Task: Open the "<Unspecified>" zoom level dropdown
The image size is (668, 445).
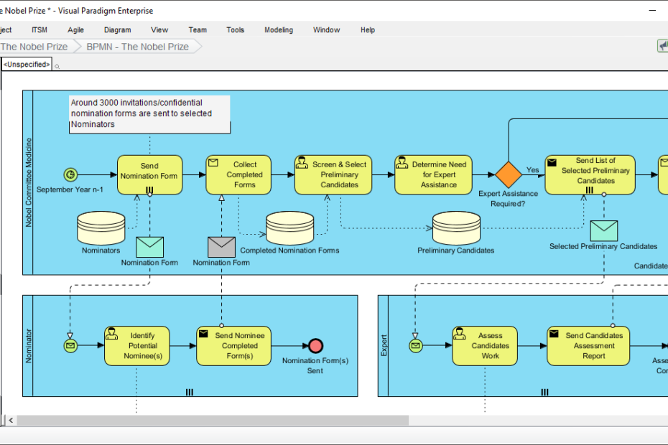Action: click(26, 64)
